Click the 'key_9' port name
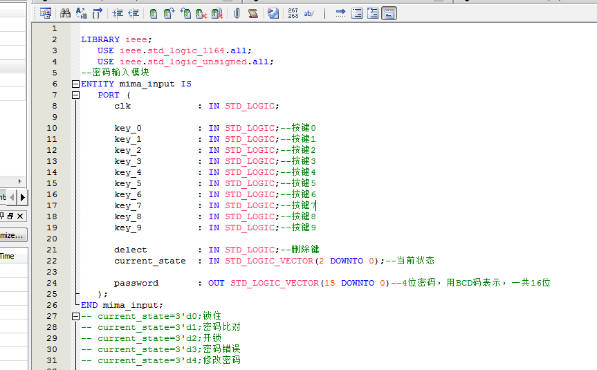597x370 pixels. (x=128, y=228)
